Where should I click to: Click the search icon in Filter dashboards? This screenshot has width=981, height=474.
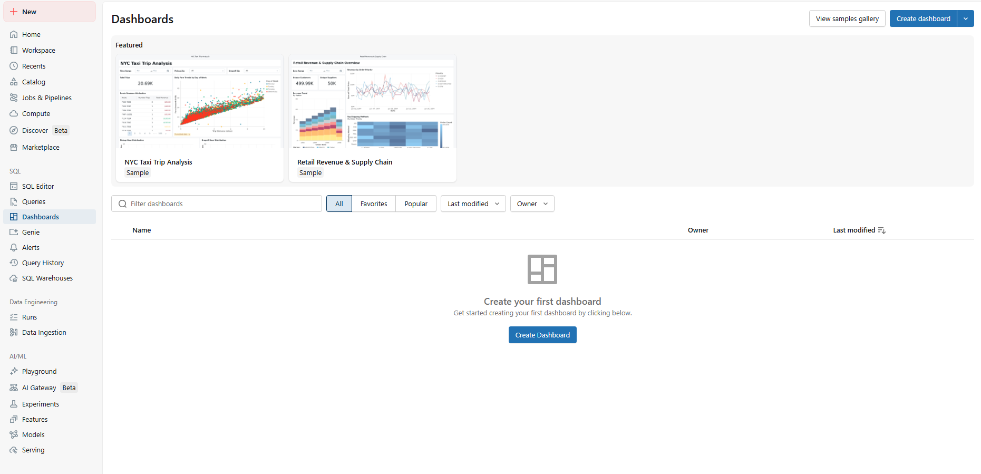point(122,204)
